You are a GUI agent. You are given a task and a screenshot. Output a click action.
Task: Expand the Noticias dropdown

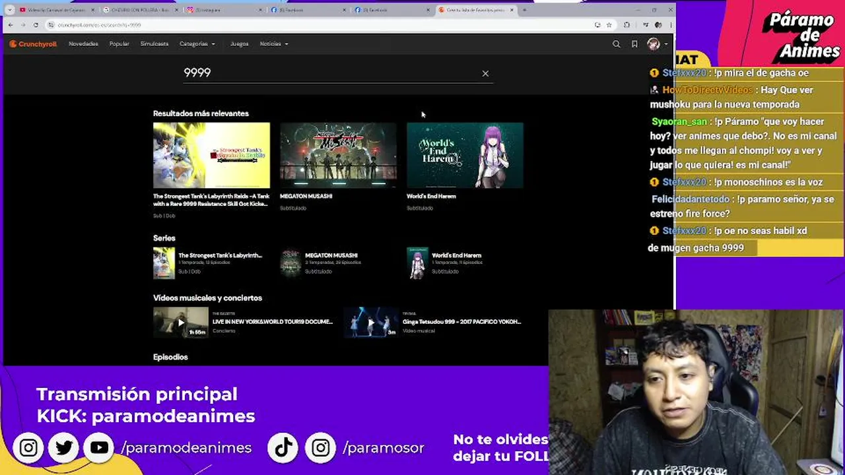pyautogui.click(x=273, y=44)
